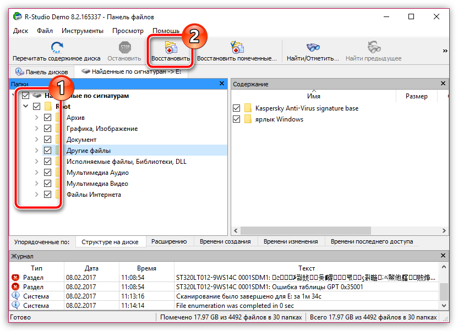Click the ярлык Windows folder icon
Viewport: 458px width, 331px height.
point(248,119)
